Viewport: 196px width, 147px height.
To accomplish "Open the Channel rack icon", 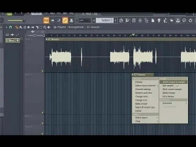I will 134,20.
